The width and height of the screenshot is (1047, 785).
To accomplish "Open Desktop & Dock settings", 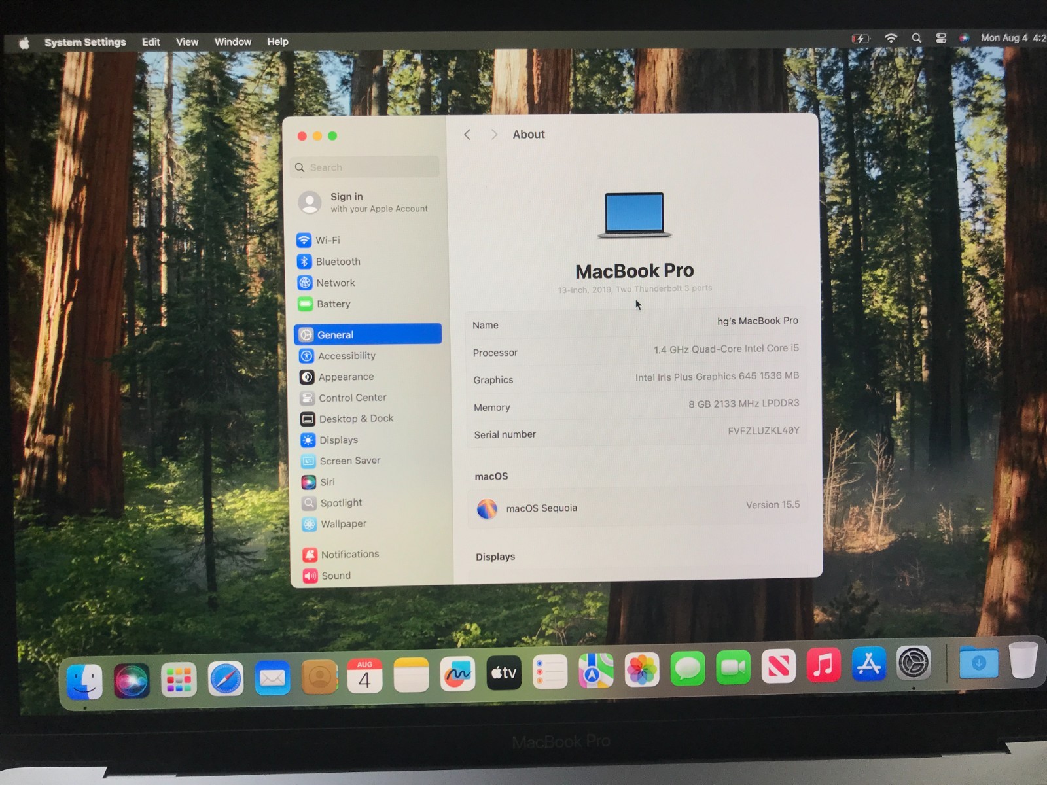I will pos(356,419).
